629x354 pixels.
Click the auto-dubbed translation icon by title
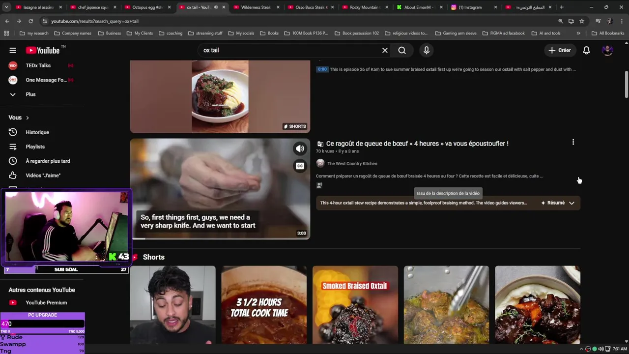tap(320, 144)
